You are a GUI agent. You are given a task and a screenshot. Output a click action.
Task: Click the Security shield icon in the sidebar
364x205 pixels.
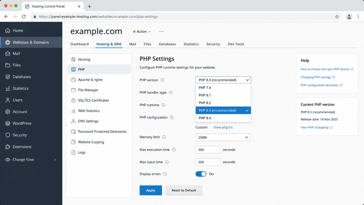point(8,135)
